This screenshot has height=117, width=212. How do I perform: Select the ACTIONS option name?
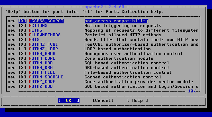[x=38, y=26]
